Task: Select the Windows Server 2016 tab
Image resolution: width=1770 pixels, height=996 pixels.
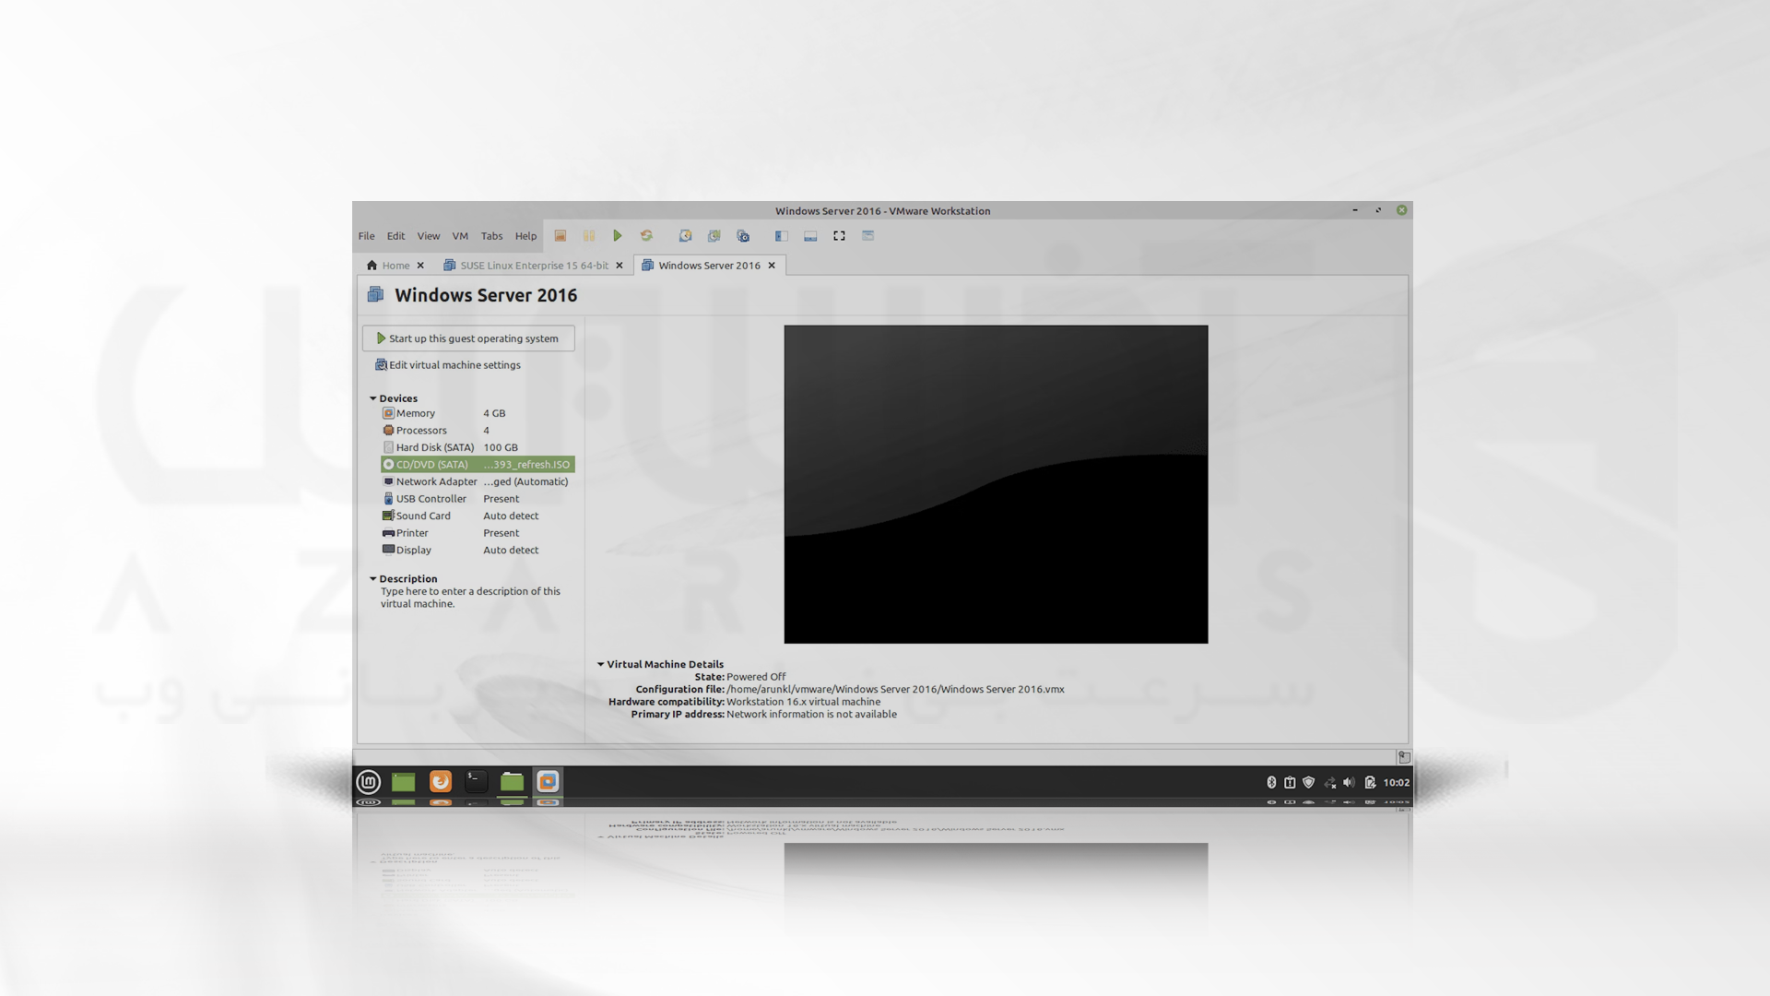Action: tap(709, 265)
